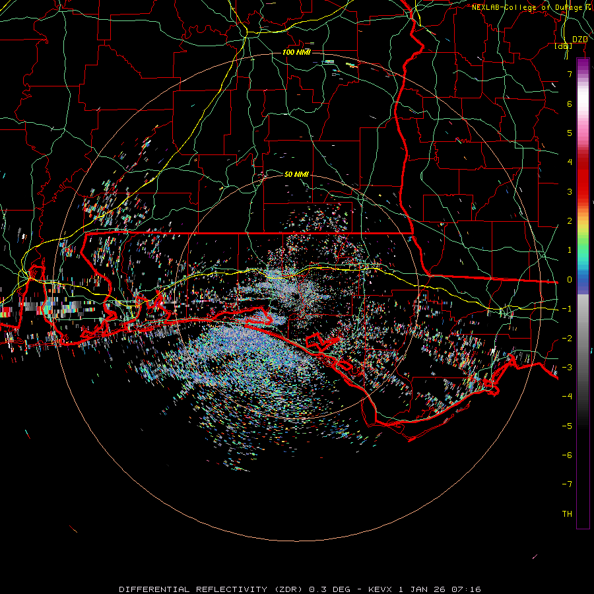594x594 pixels.
Task: Pick the cyan-blue segment near scale 0
Action: tap(583, 271)
